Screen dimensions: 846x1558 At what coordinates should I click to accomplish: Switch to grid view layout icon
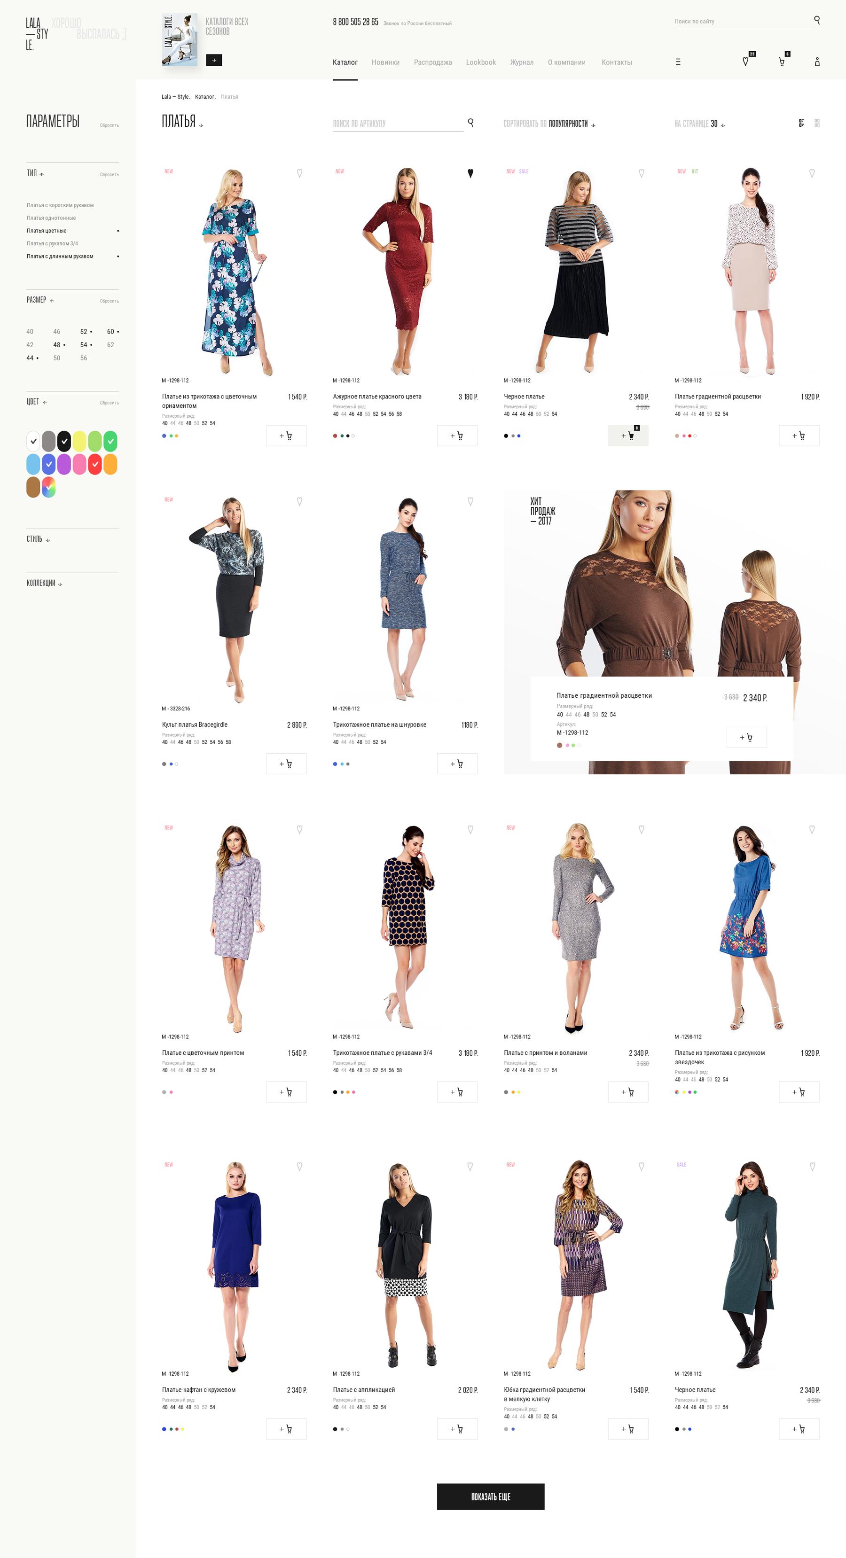(817, 123)
